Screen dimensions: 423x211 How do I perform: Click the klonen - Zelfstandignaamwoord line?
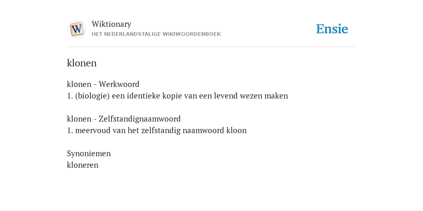(124, 119)
